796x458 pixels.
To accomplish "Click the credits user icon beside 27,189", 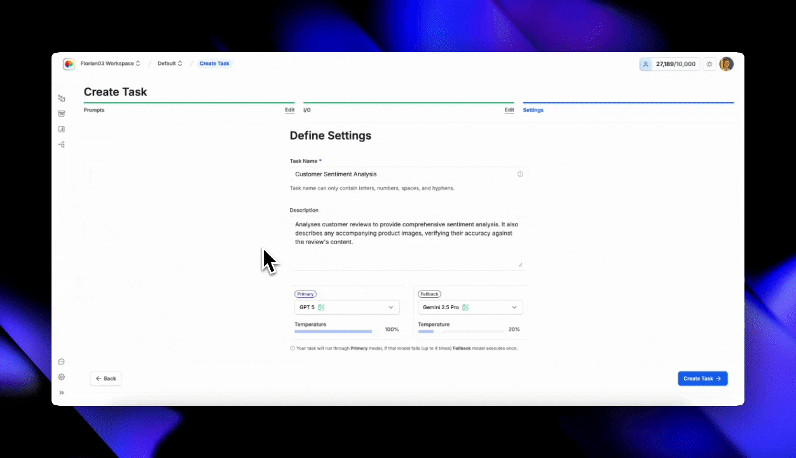I will coord(646,64).
